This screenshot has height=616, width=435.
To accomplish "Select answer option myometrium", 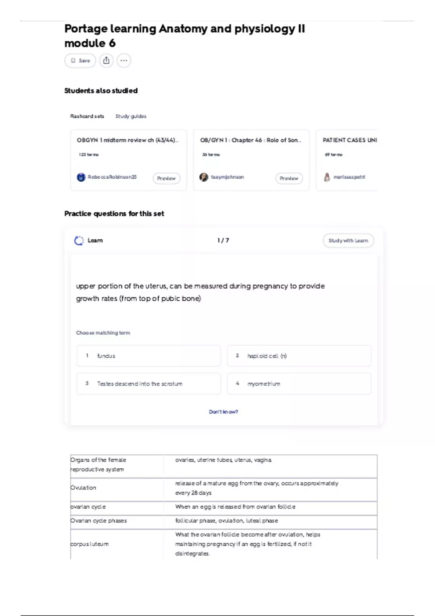I will (x=299, y=383).
